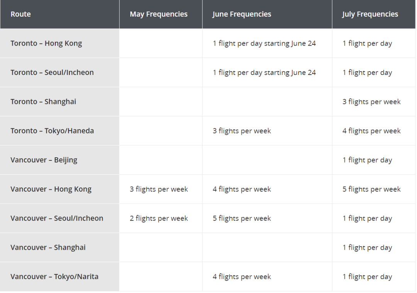Click Toronto – Tokyo/Haneda June 3 flights cell
This screenshot has width=417, height=293.
(267, 131)
